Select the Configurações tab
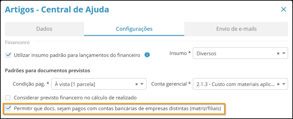Image resolution: width=293 pixels, height=119 pixels. click(x=134, y=29)
